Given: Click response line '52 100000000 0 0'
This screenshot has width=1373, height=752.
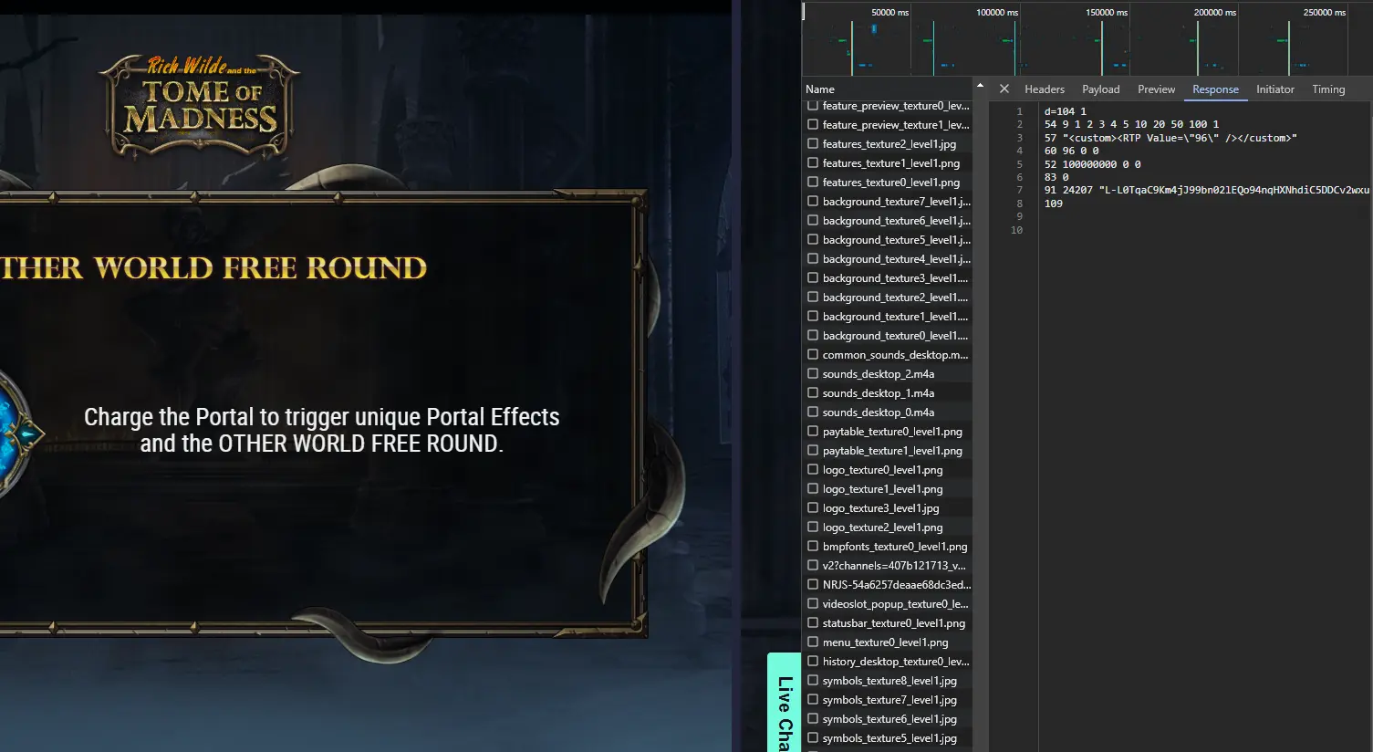Looking at the screenshot, I should [x=1092, y=164].
